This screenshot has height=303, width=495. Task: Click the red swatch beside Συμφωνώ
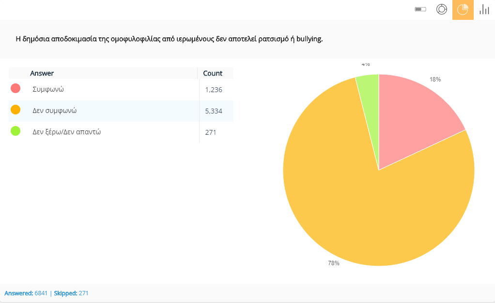[15, 88]
